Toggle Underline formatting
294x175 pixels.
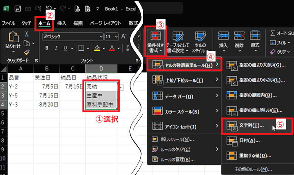click(65, 48)
